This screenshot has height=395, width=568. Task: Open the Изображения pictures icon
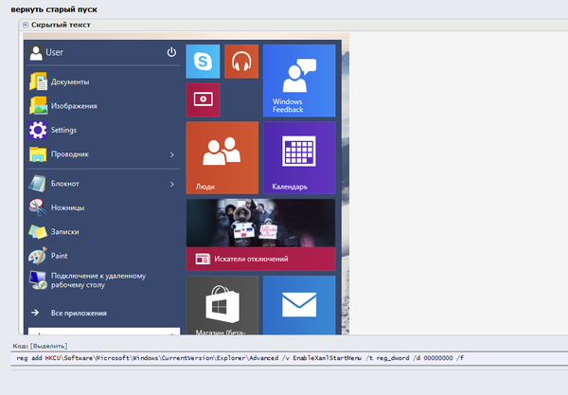38,105
